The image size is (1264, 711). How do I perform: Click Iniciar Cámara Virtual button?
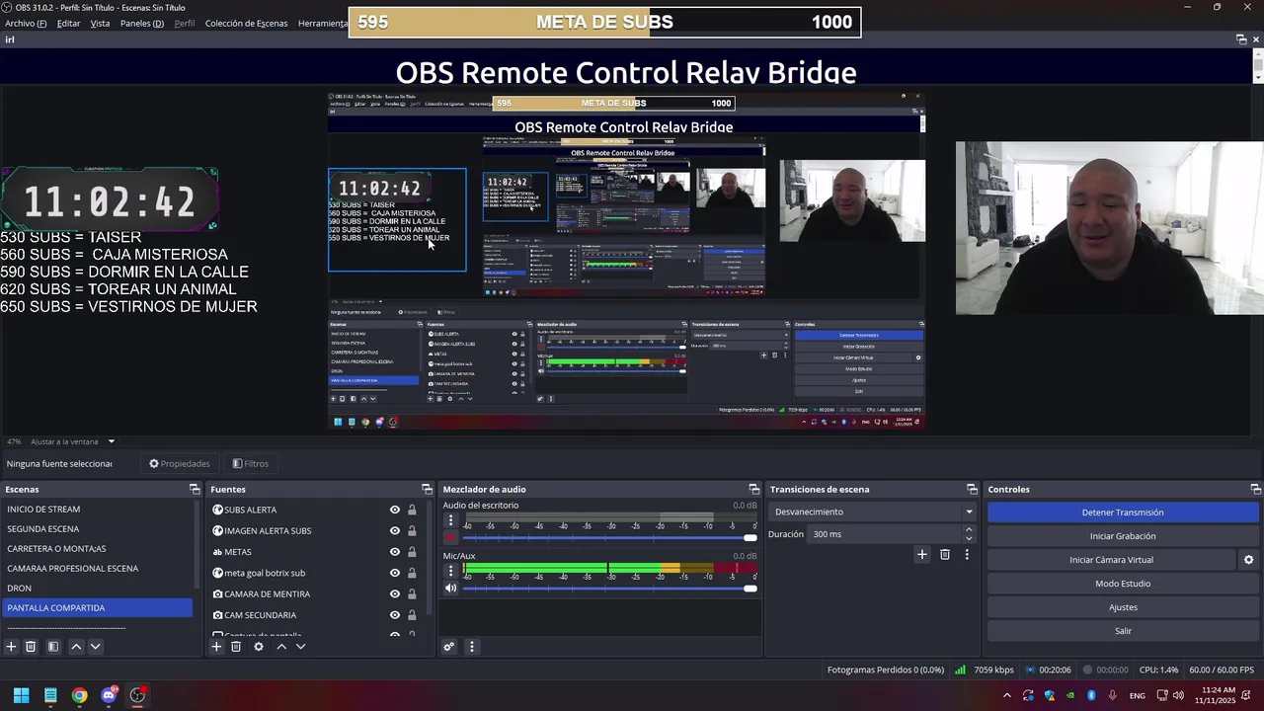pos(1111,560)
